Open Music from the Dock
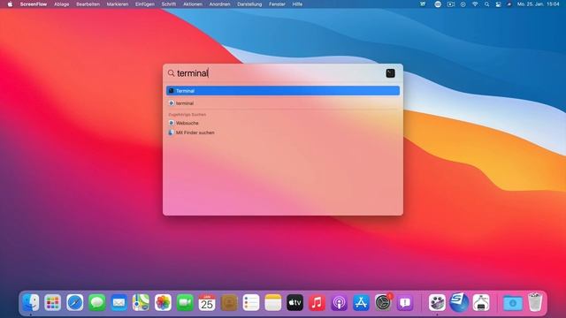This screenshot has height=318, width=566. (x=317, y=302)
